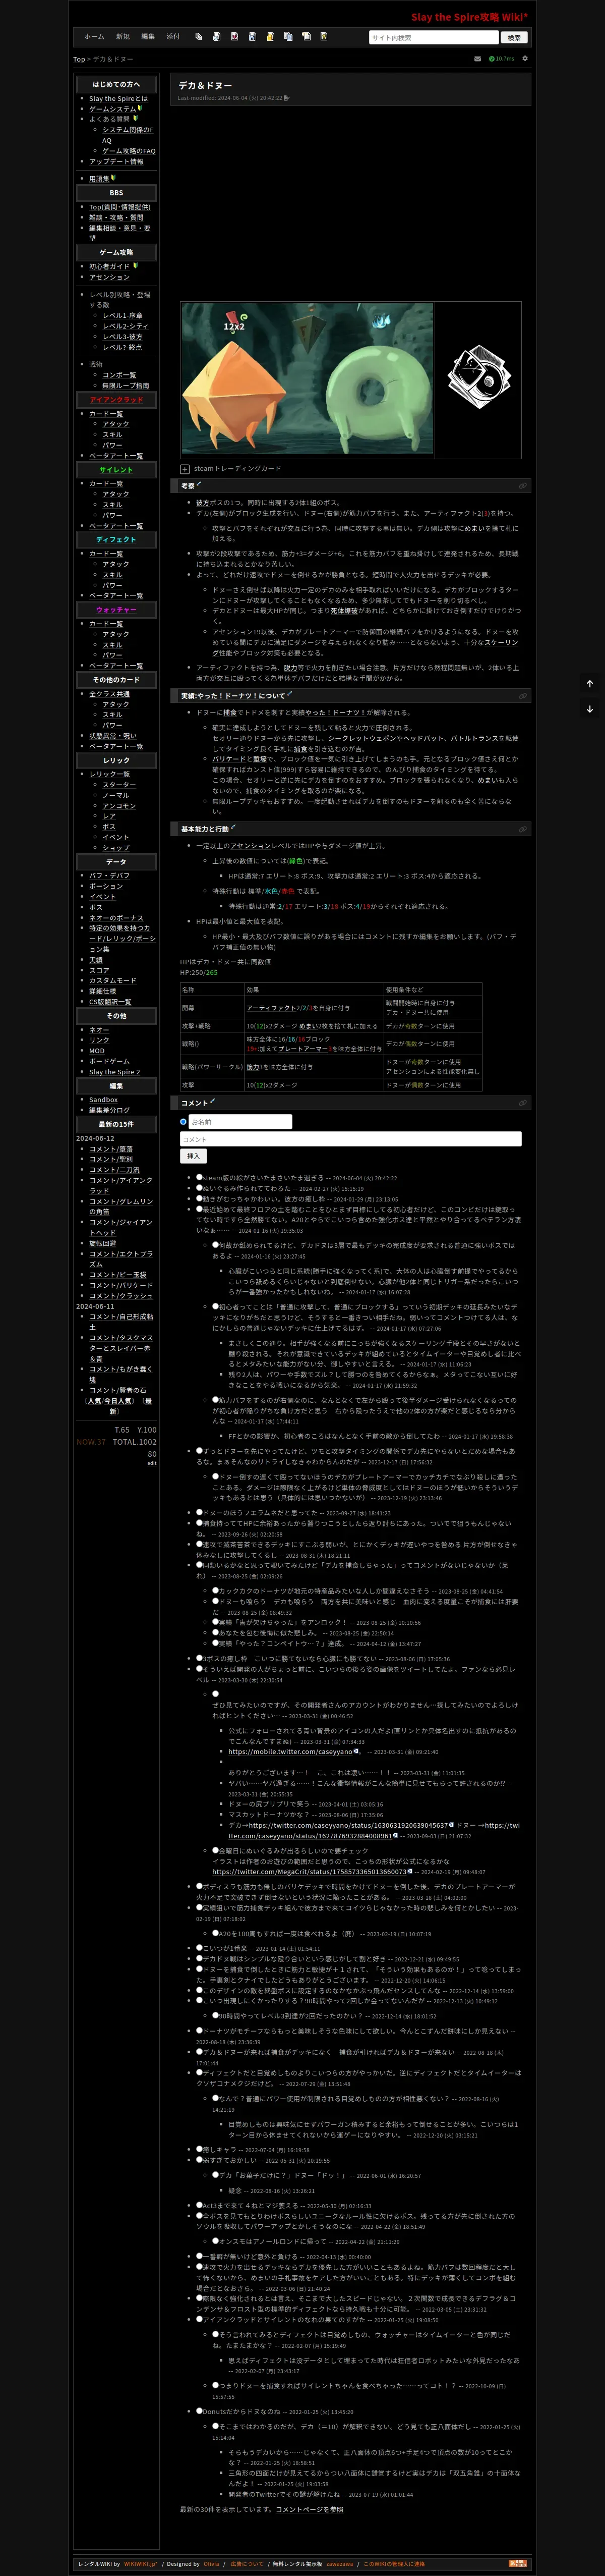Click pencil edit icon next to コメント heading

[213, 1101]
